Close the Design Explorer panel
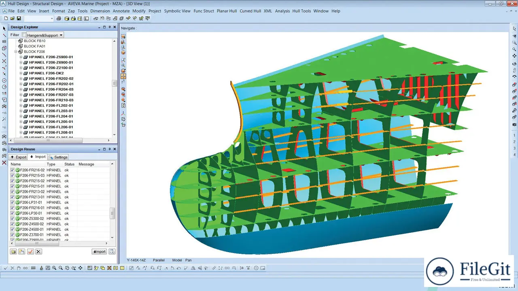Screen dimensions: 518x291 pos(115,27)
